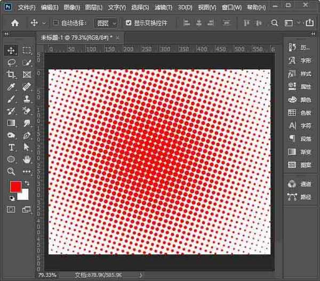This screenshot has width=320, height=281.
Task: Select the Brush tool
Action: [x=11, y=99]
